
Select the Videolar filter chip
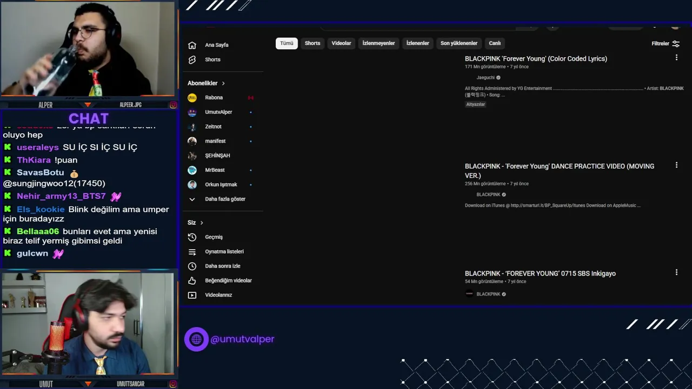pos(341,43)
